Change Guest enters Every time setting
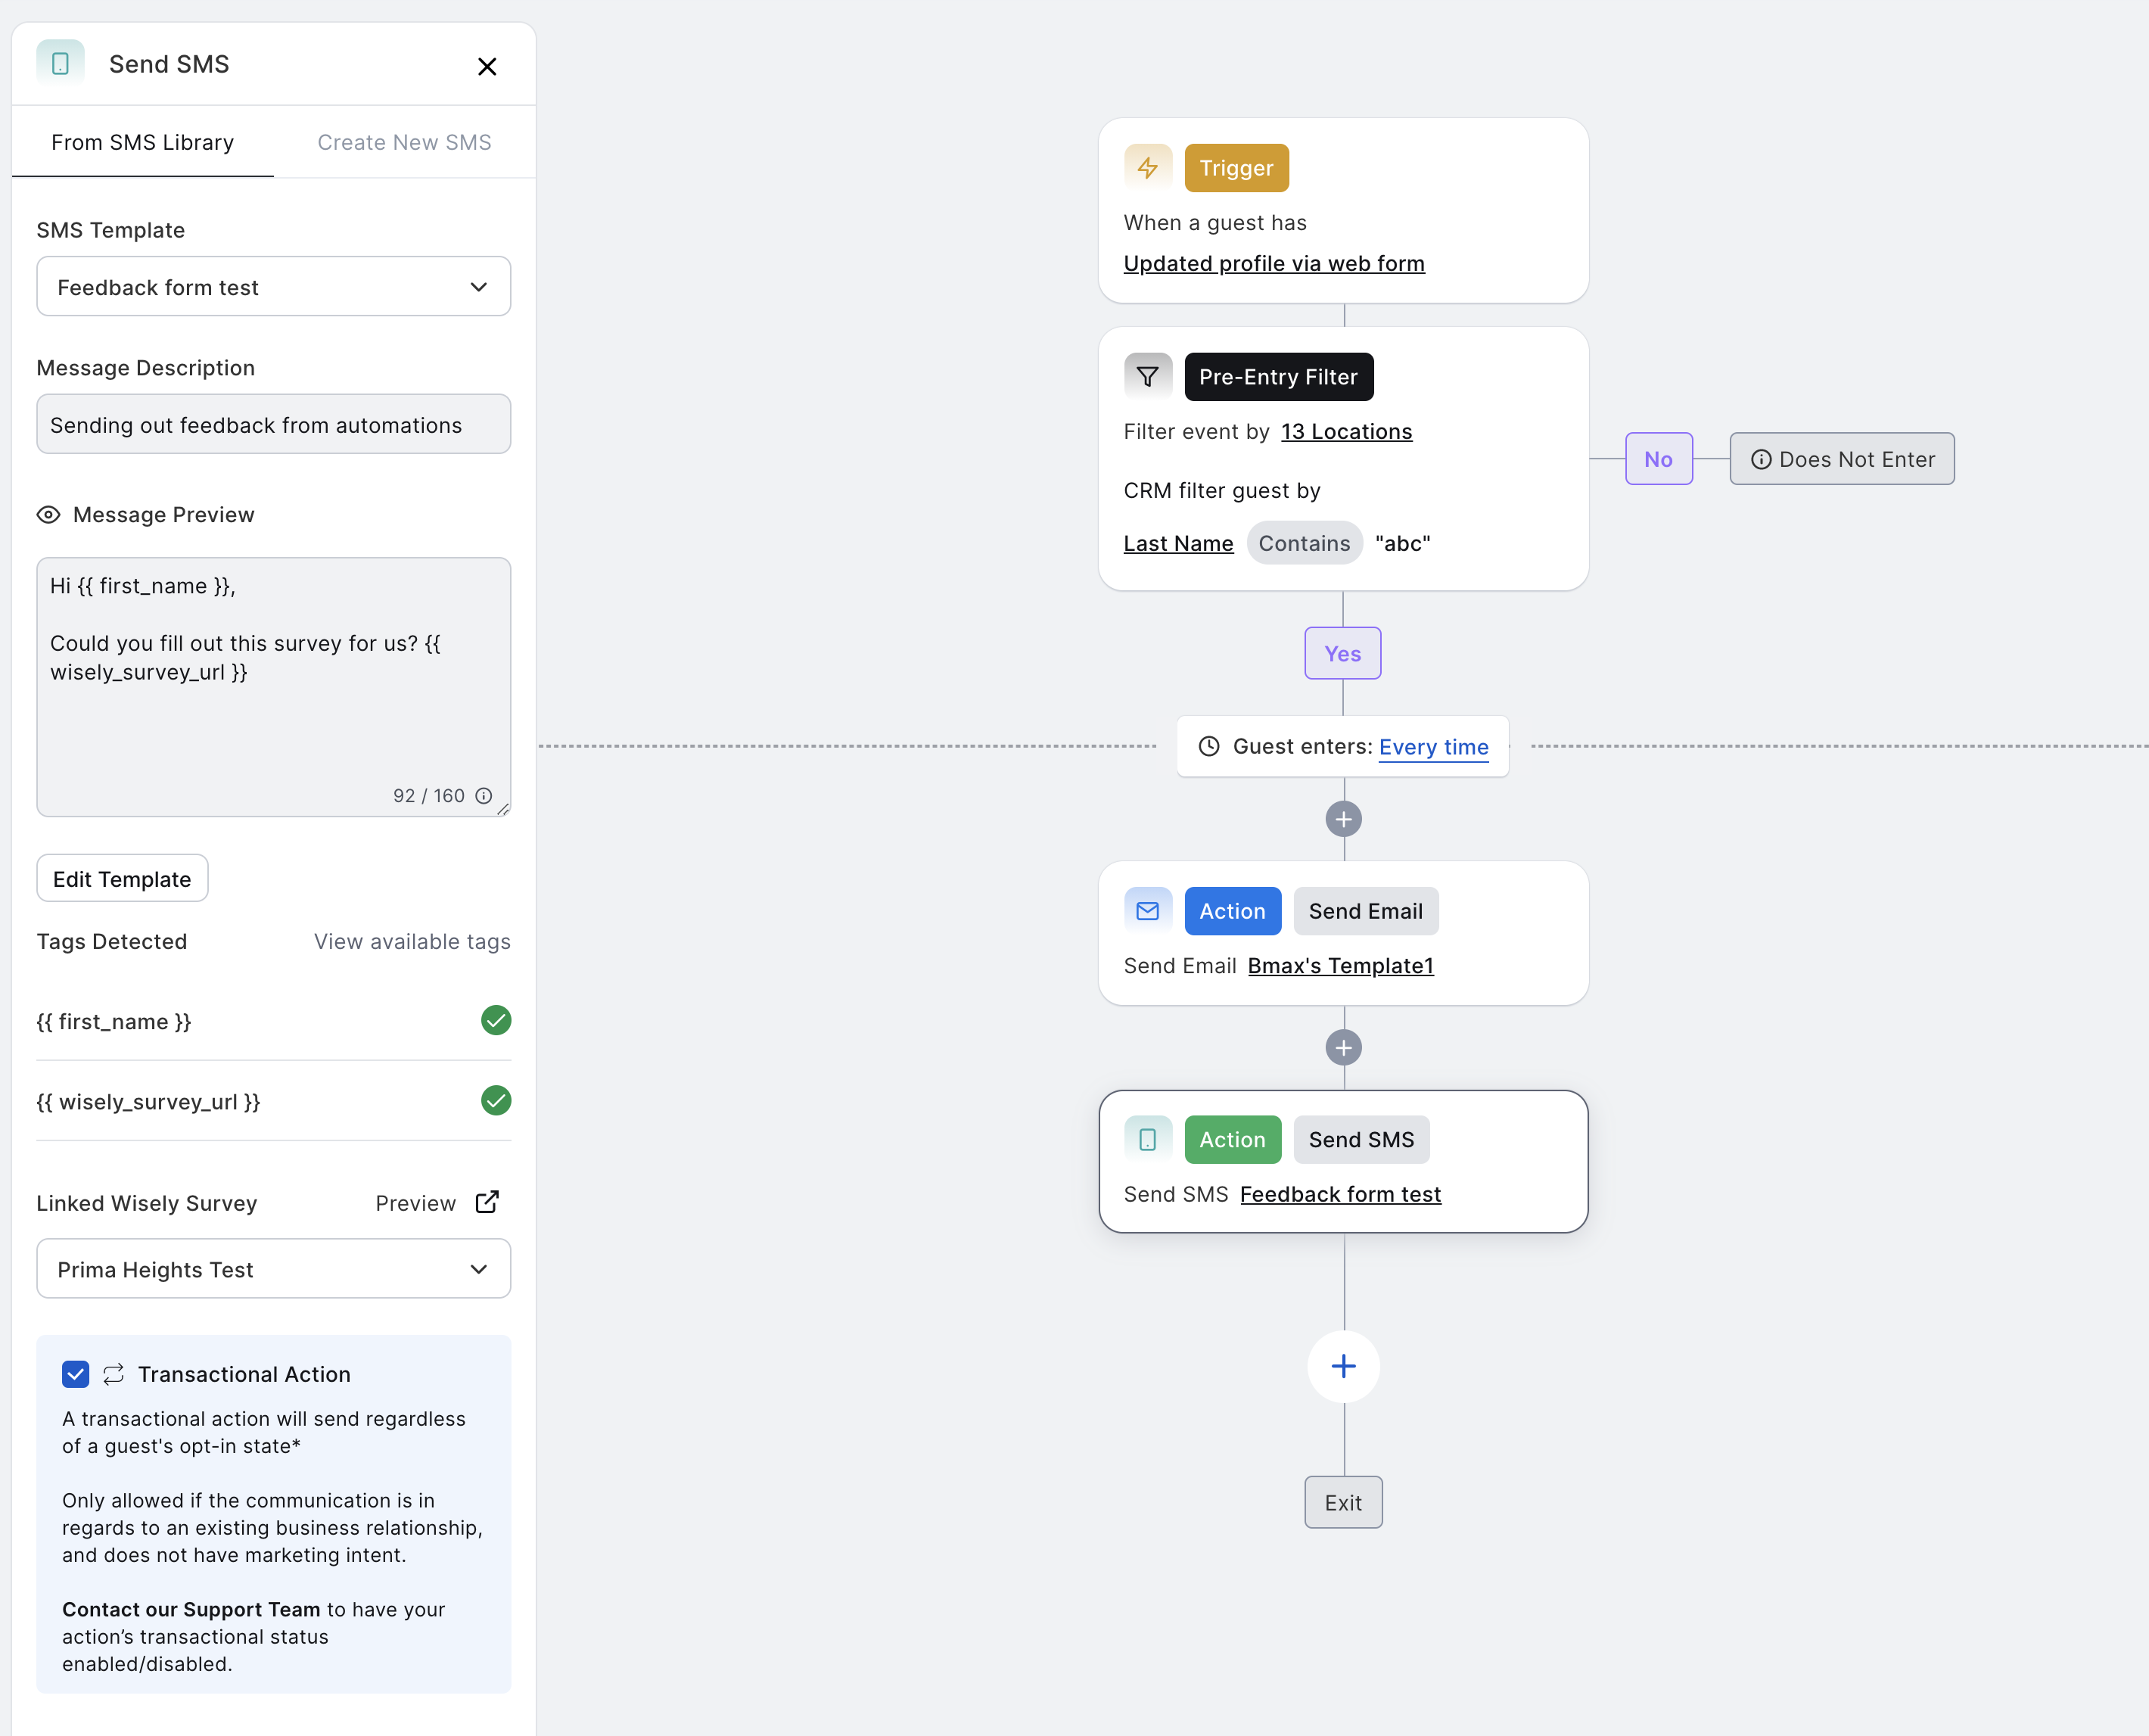This screenshot has height=1736, width=2149. point(1433,747)
